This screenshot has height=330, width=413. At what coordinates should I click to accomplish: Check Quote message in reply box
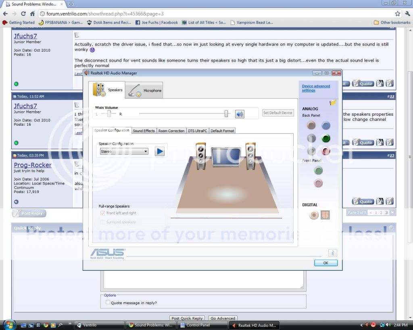[x=108, y=303]
